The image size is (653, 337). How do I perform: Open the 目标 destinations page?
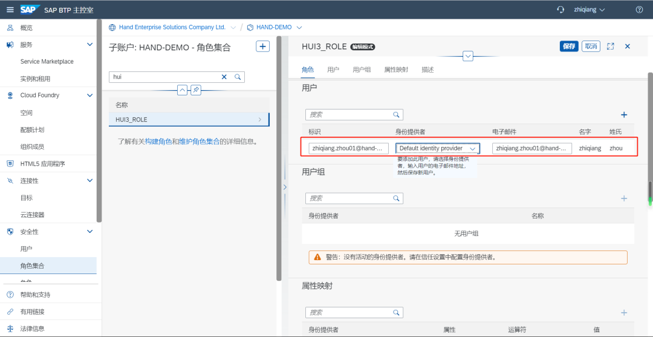[x=26, y=198]
